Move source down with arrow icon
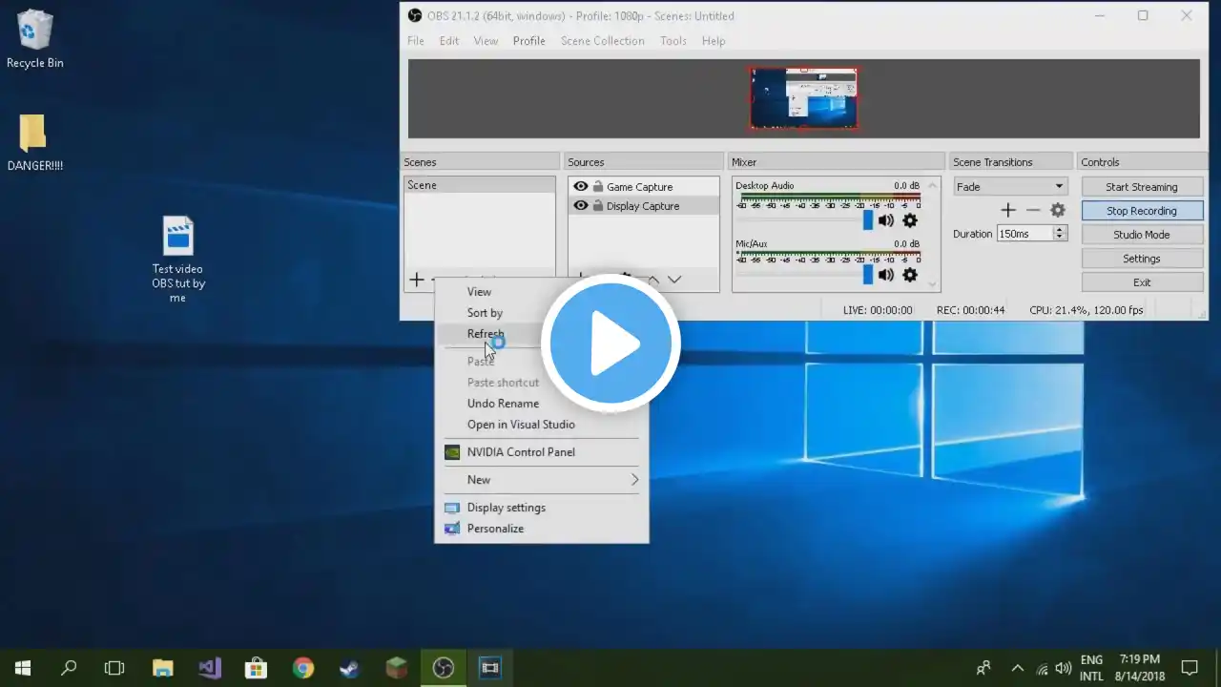 click(x=674, y=280)
